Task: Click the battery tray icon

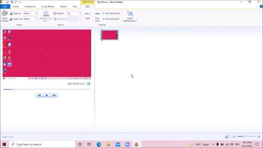Action: (222, 144)
